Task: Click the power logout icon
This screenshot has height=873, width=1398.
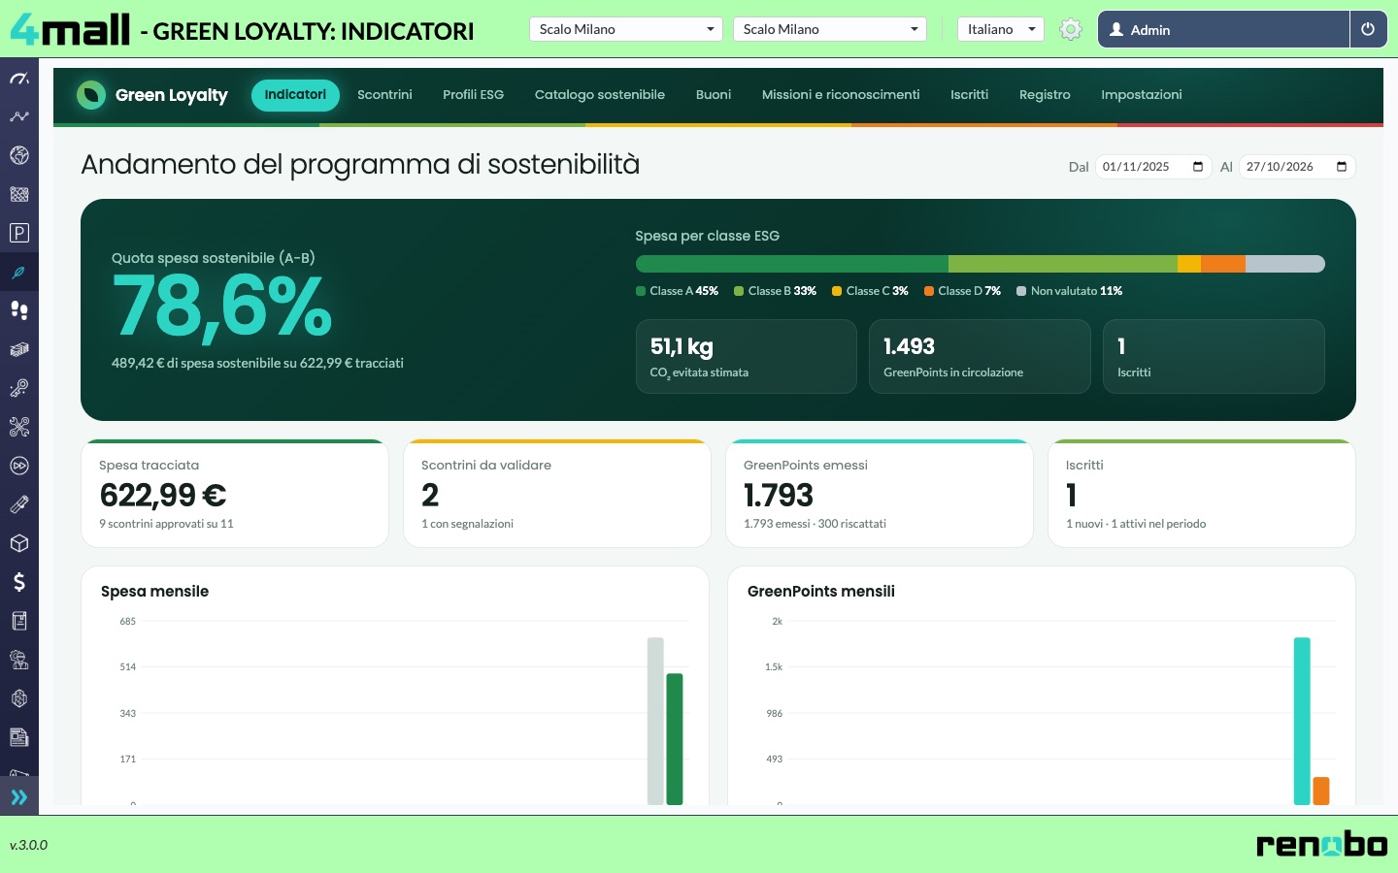Action: click(x=1368, y=29)
